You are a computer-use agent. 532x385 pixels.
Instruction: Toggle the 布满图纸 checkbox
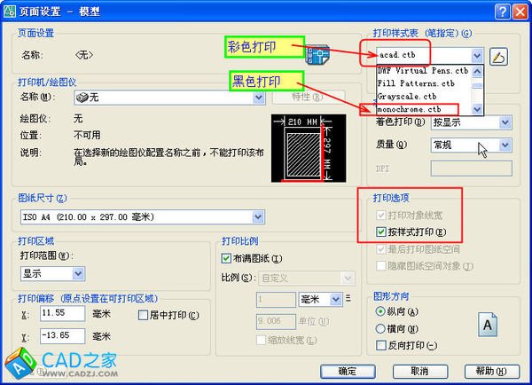click(x=225, y=258)
